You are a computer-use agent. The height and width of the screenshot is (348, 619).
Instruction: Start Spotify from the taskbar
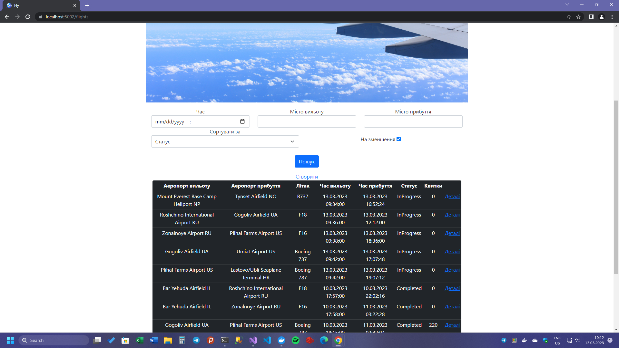296,340
